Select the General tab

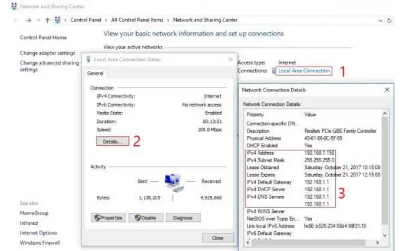pos(95,73)
